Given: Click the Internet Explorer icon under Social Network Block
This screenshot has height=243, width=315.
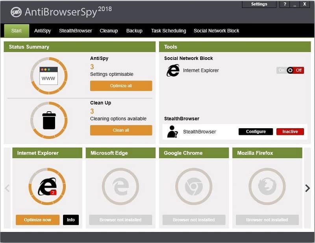Looking at the screenshot, I should coord(172,70).
